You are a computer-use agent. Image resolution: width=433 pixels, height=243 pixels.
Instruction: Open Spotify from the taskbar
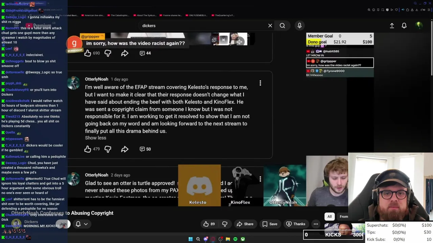(x=235, y=239)
